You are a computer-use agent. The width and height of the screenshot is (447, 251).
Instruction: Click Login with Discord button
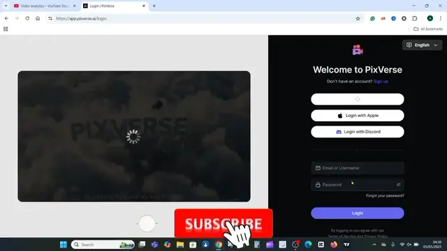coord(358,132)
